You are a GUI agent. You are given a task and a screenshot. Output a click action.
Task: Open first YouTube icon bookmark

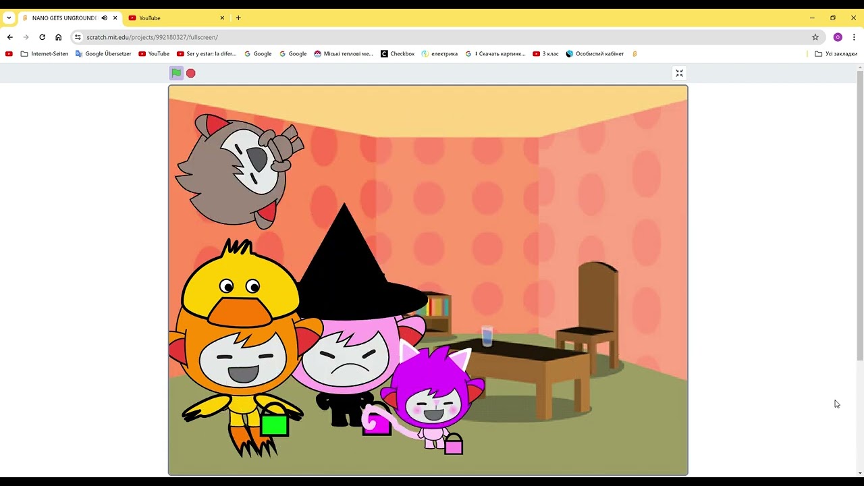tap(9, 54)
